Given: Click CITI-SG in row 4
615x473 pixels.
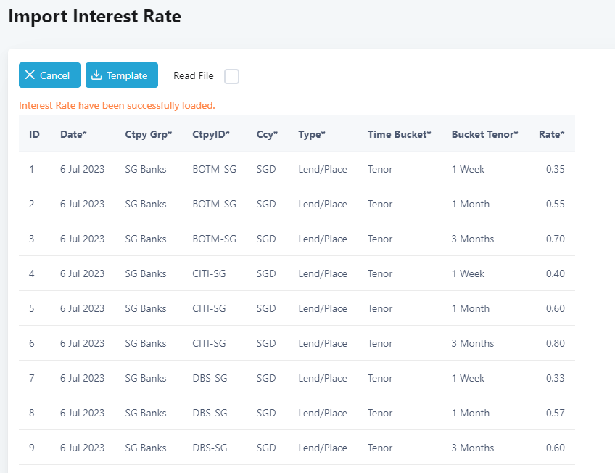Looking at the screenshot, I should [209, 273].
